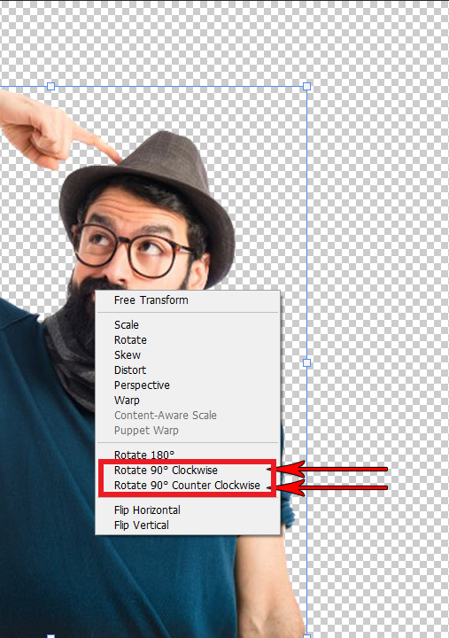449x638 pixels.
Task: Click the Puppet Warp entry
Action: pyautogui.click(x=146, y=430)
